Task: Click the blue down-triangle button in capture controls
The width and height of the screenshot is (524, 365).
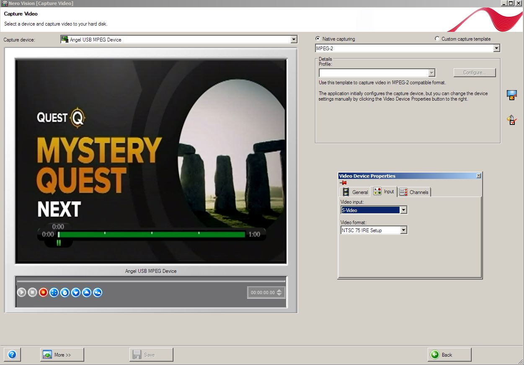Action: tap(76, 293)
